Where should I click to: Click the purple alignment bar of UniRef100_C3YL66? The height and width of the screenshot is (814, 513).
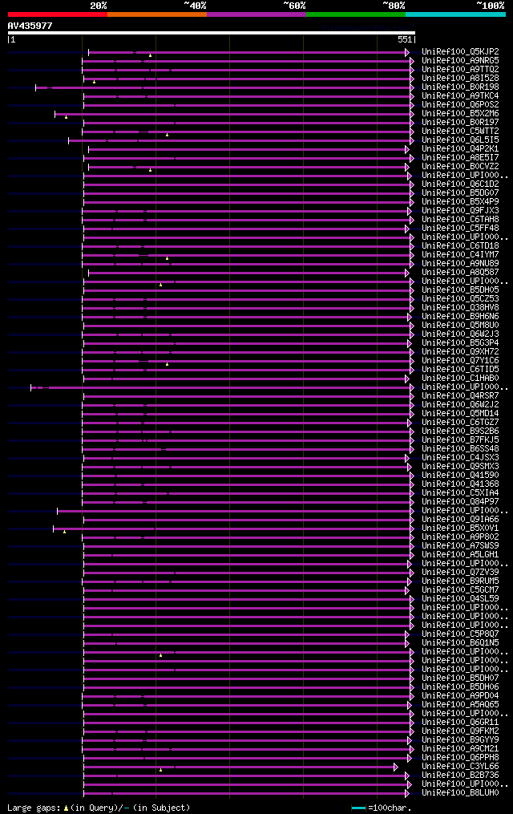pyautogui.click(x=240, y=767)
